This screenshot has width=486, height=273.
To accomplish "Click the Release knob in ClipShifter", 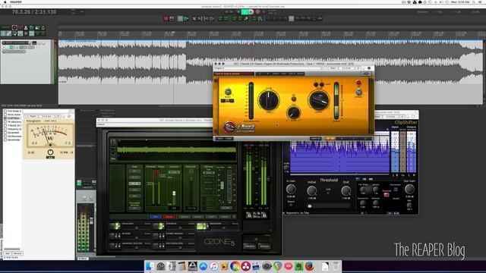I will click(x=376, y=203).
